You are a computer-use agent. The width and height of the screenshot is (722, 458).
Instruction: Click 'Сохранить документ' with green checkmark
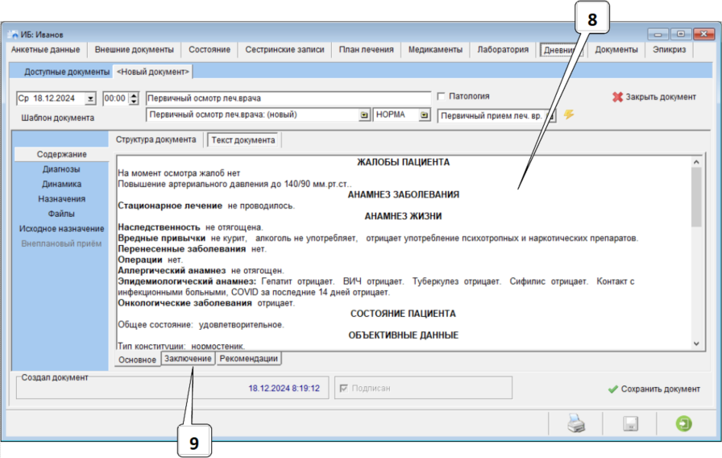coord(654,389)
